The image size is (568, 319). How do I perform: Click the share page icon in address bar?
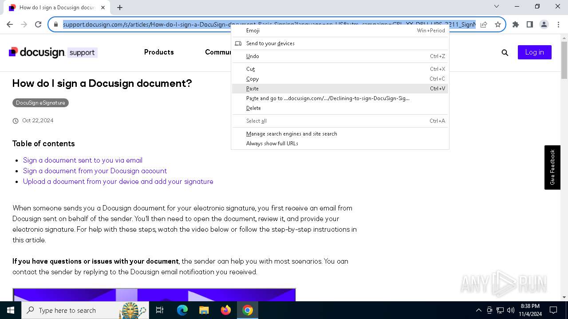coord(484,24)
